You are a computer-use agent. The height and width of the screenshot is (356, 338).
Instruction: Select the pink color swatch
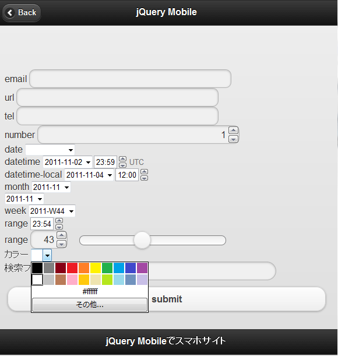72,280
